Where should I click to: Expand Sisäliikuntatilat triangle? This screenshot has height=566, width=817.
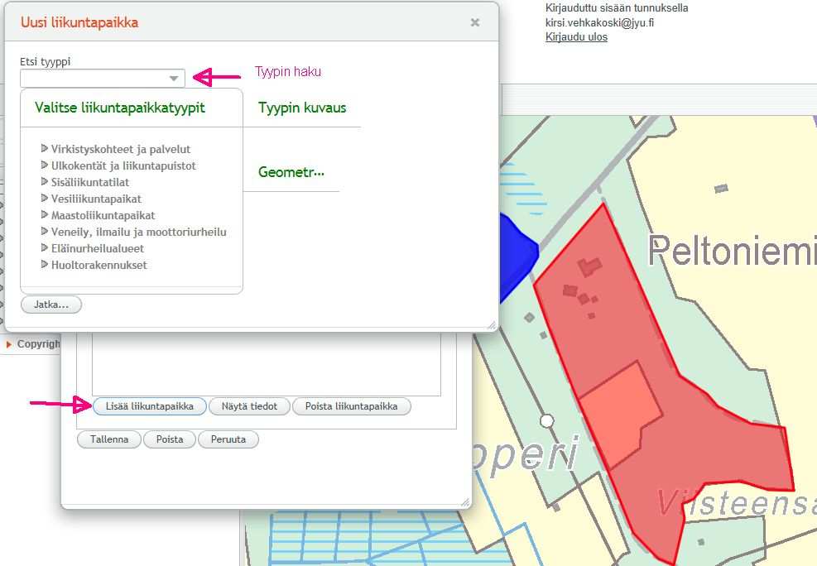(45, 182)
